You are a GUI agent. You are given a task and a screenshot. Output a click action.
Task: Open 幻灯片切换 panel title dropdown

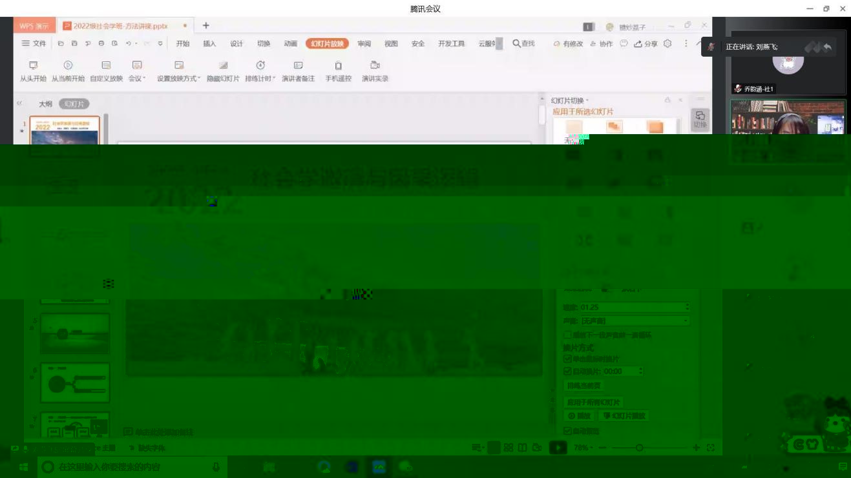pyautogui.click(x=570, y=101)
